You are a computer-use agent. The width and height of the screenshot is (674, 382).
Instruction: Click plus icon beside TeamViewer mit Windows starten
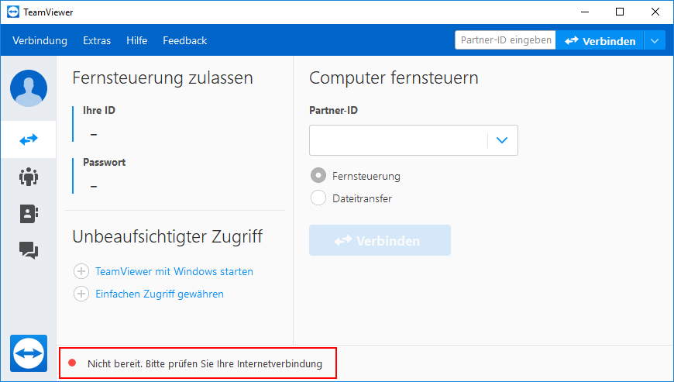coord(81,271)
